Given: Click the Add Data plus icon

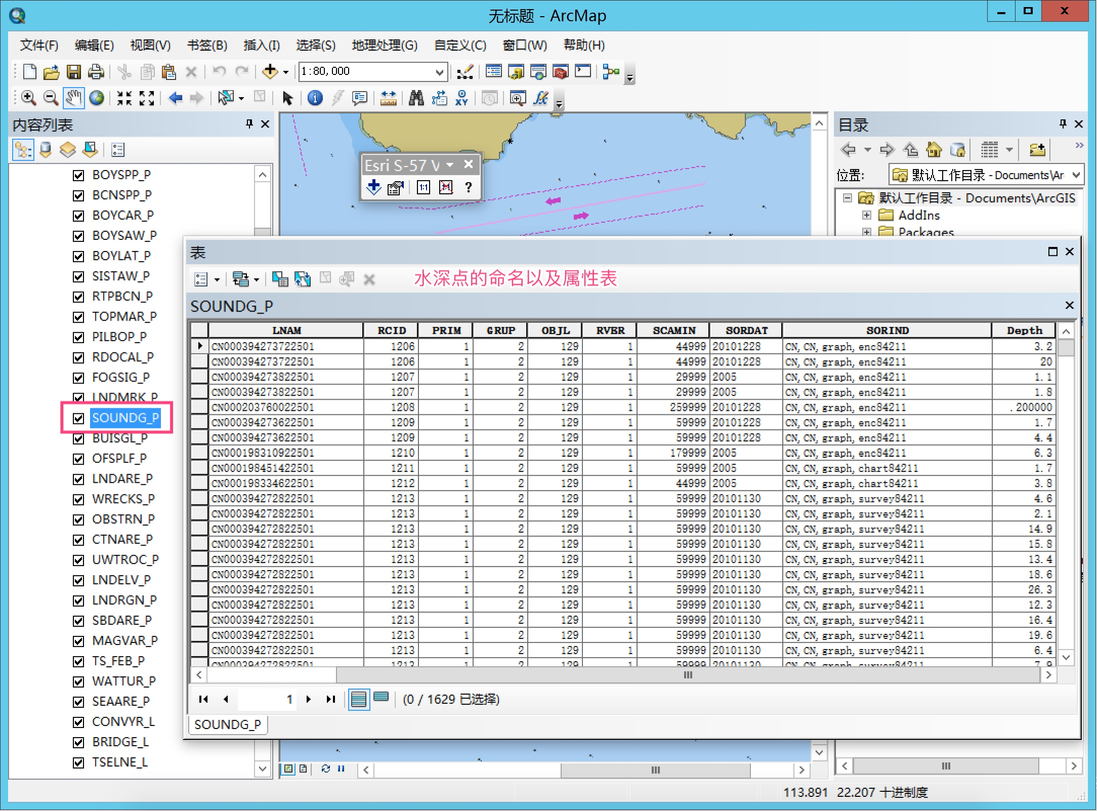Looking at the screenshot, I should tap(270, 71).
